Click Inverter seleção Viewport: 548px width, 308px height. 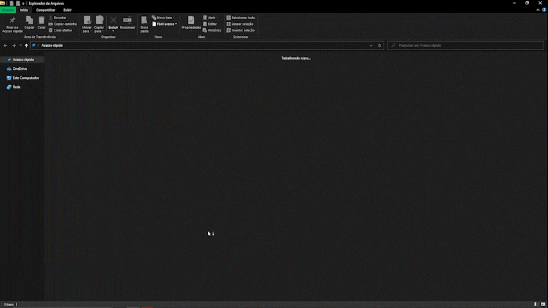click(x=241, y=30)
